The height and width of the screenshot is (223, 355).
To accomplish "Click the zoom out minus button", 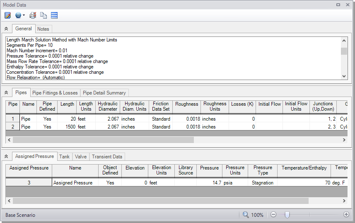I will (x=273, y=214).
